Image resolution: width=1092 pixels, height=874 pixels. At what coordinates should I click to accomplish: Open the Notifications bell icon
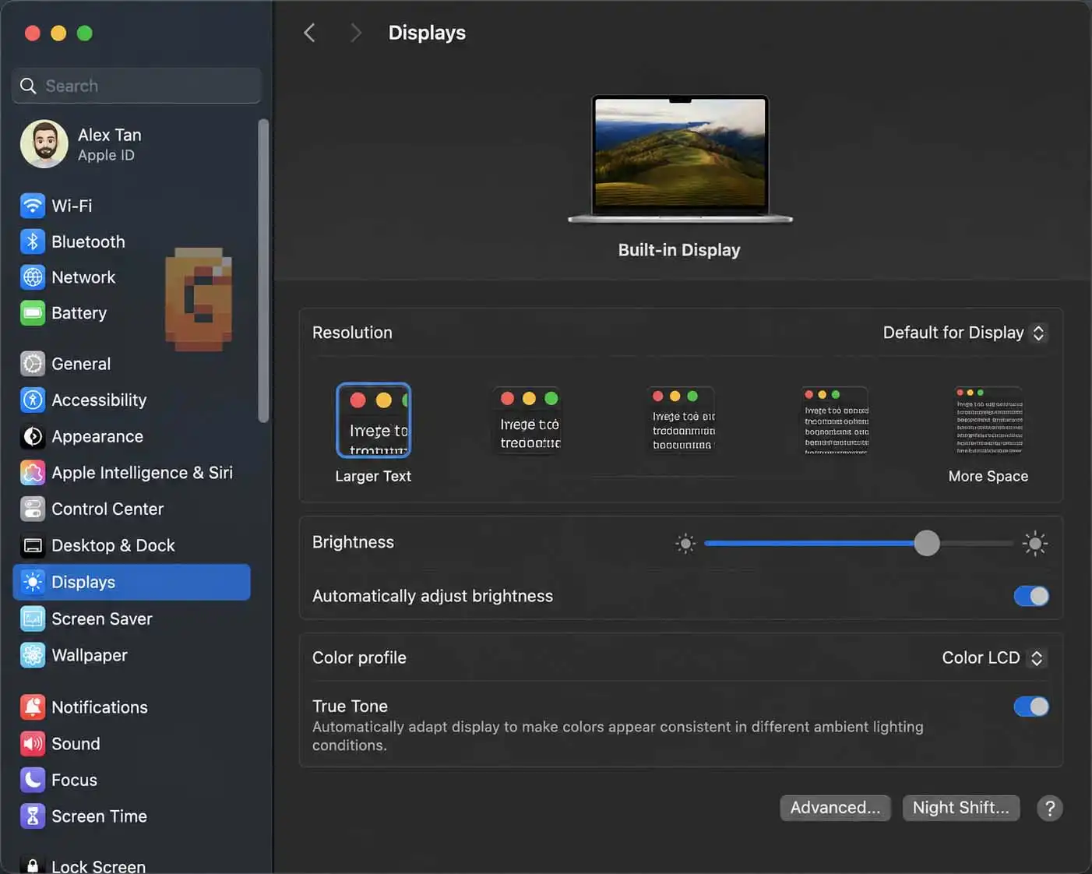[x=33, y=707]
